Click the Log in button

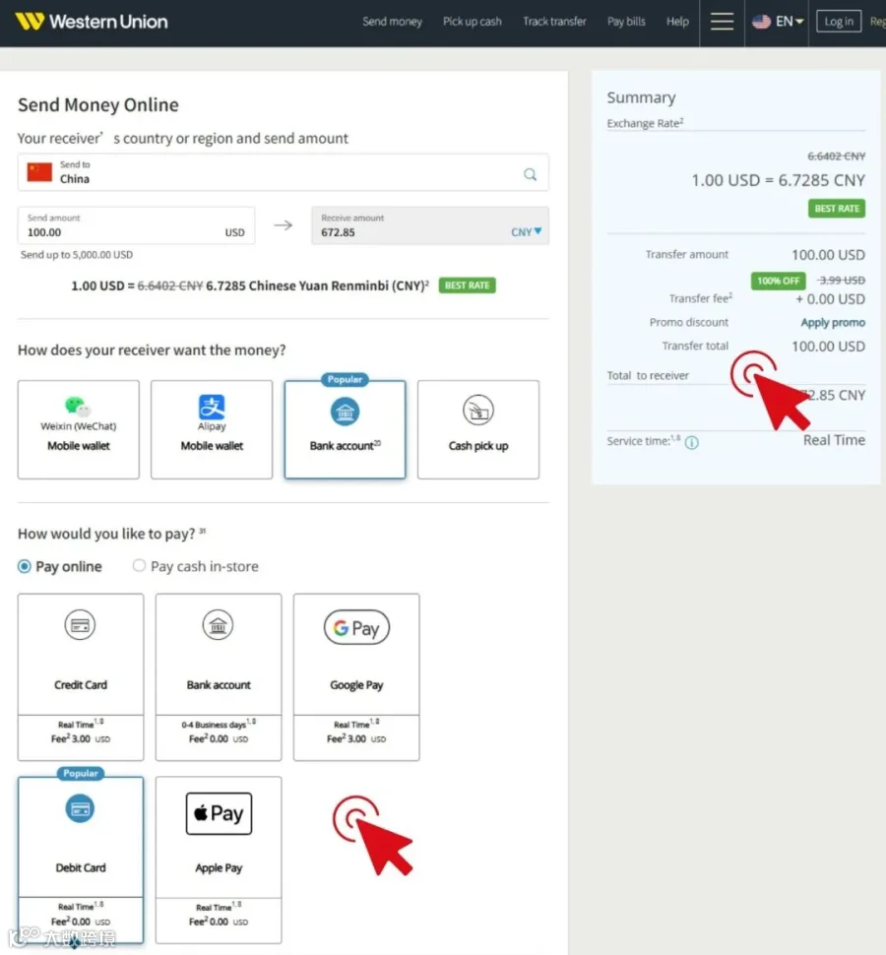(x=839, y=22)
